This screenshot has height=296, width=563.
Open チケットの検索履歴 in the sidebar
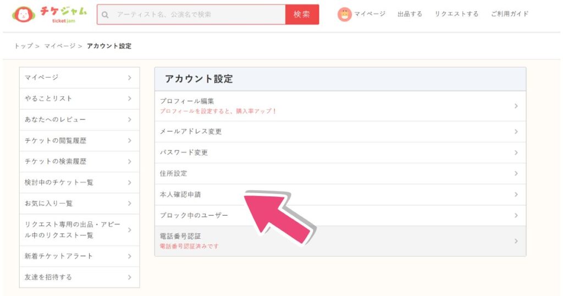[79, 162]
